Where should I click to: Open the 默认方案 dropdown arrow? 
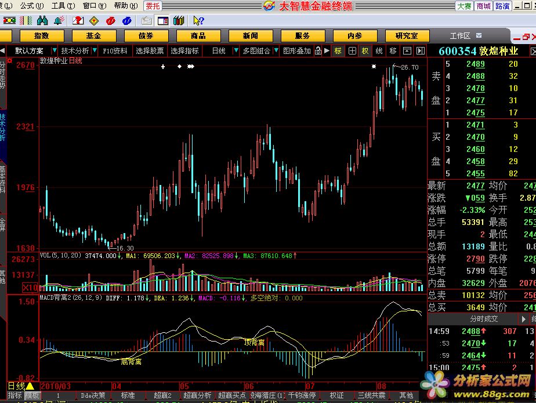click(x=54, y=51)
